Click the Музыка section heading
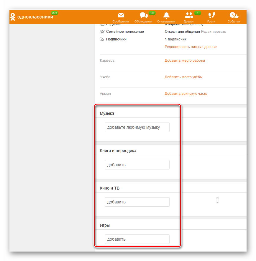This screenshot has height=261, width=256. point(107,113)
